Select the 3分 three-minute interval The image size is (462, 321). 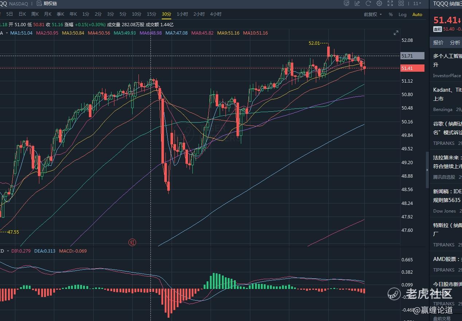coord(110,14)
